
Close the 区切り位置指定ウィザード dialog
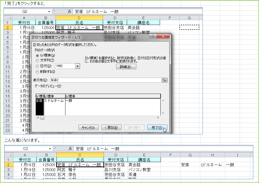[x=163, y=36]
